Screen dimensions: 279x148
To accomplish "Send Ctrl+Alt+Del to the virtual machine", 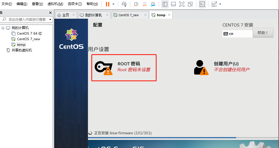I will (x=124, y=4).
